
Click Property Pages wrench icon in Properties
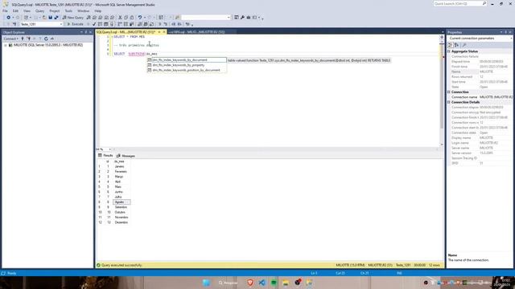464,45
